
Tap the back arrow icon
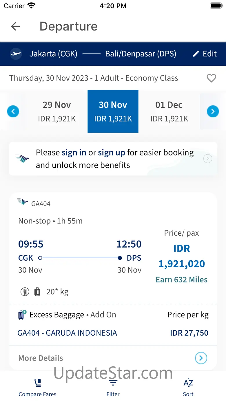(x=15, y=26)
